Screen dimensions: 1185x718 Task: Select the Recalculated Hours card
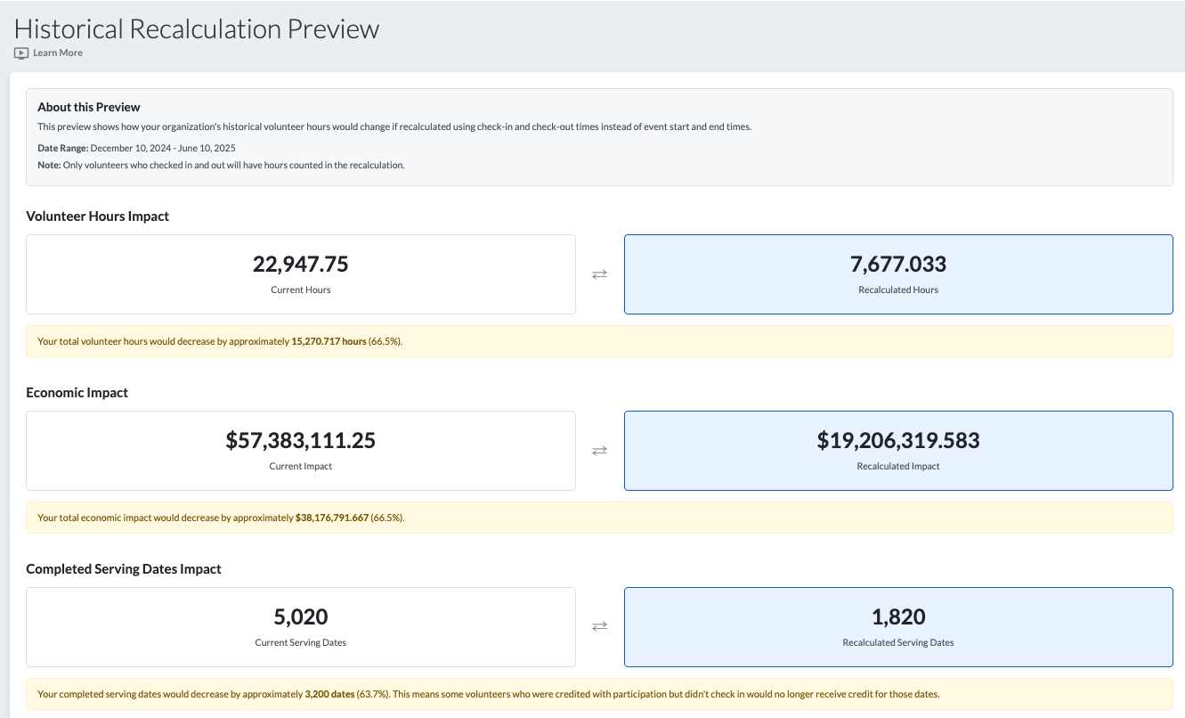[898, 274]
